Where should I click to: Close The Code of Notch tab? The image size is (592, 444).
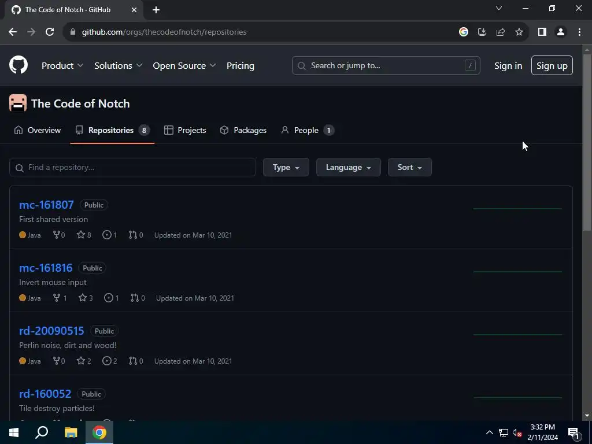point(134,10)
